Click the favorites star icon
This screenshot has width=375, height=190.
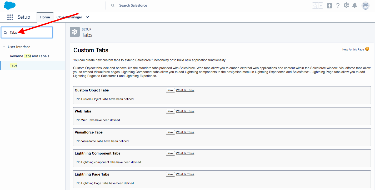(x=315, y=6)
